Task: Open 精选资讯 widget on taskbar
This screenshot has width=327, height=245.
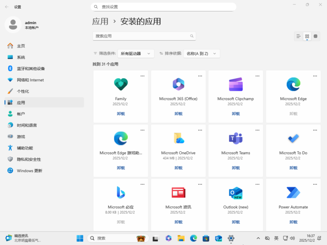Action: (23, 238)
